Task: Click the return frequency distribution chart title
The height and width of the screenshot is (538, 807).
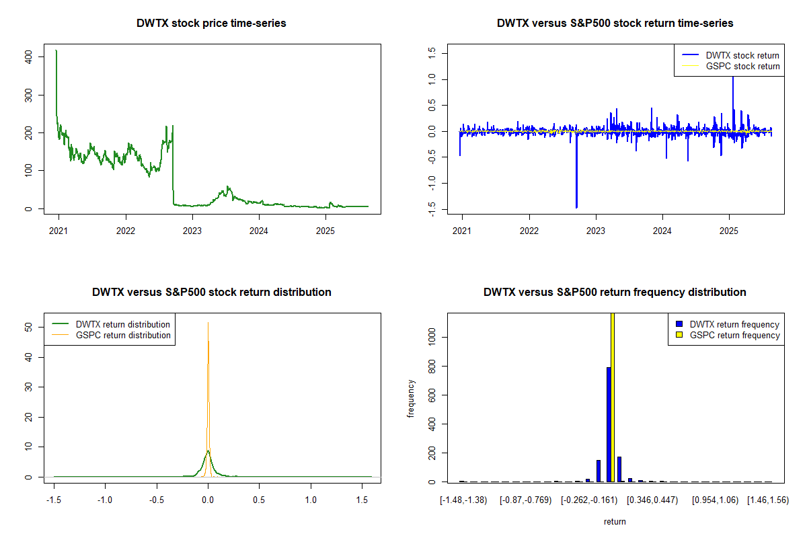Action: coord(615,293)
